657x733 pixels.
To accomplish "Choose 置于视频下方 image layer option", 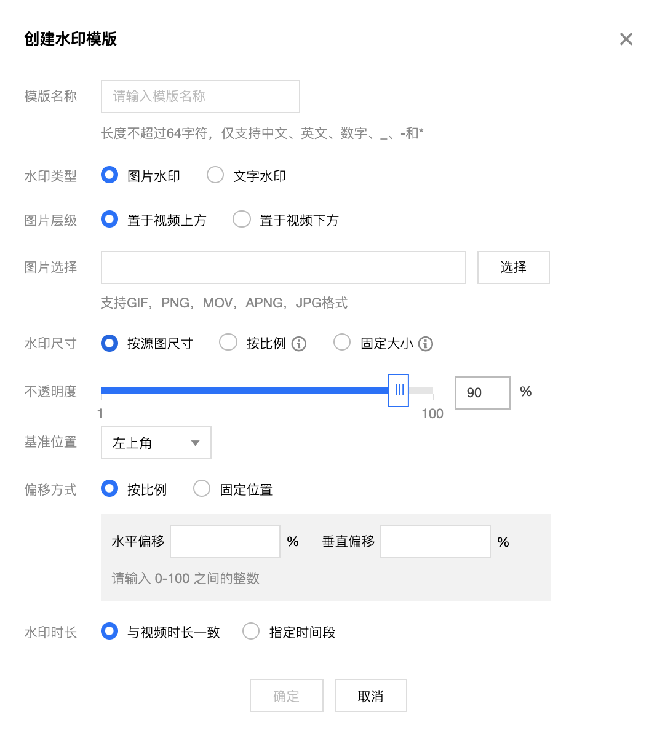I will [242, 220].
